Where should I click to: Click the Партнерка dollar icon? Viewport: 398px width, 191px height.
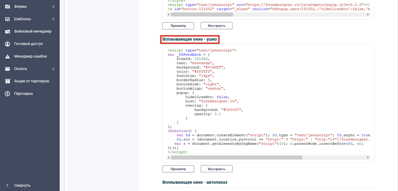tap(7, 94)
